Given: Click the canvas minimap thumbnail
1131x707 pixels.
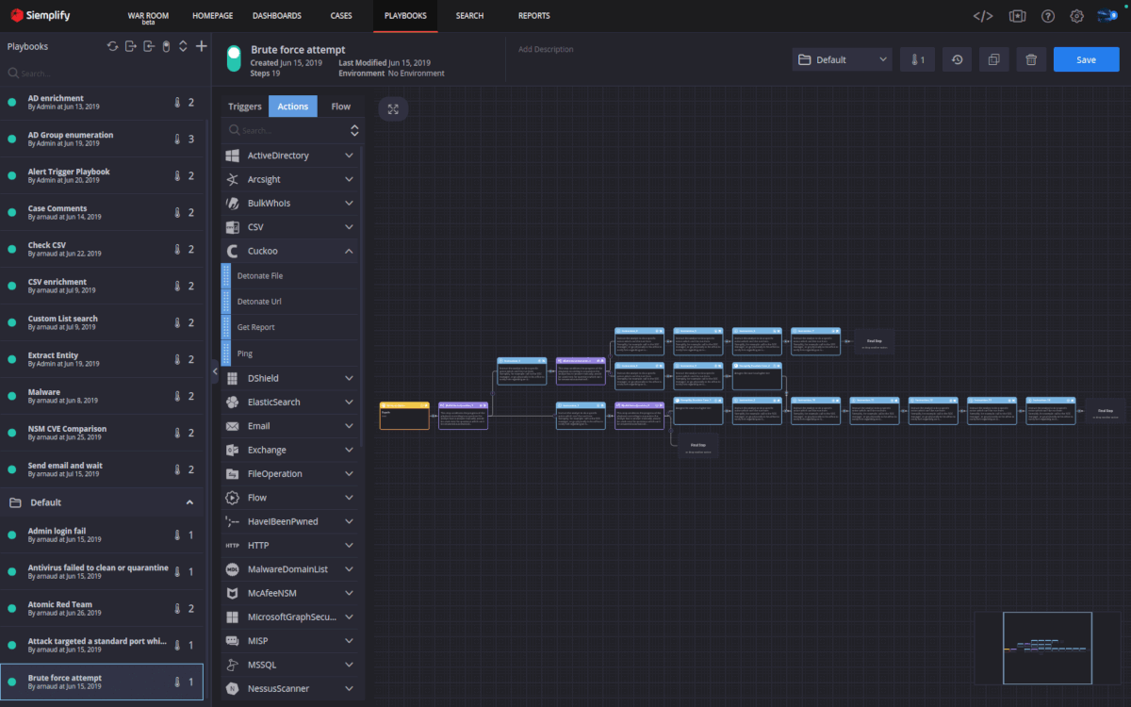Looking at the screenshot, I should point(1048,648).
